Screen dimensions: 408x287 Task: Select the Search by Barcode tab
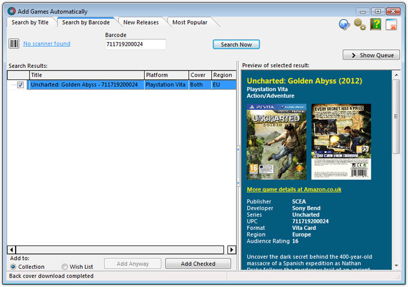(86, 22)
